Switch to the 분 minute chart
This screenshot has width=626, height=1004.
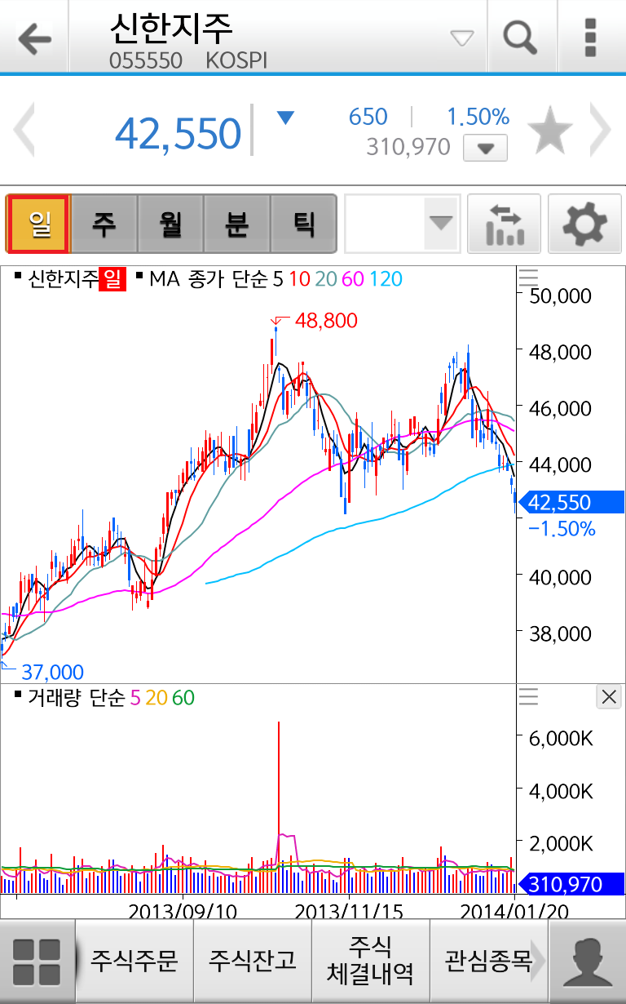pyautogui.click(x=236, y=224)
